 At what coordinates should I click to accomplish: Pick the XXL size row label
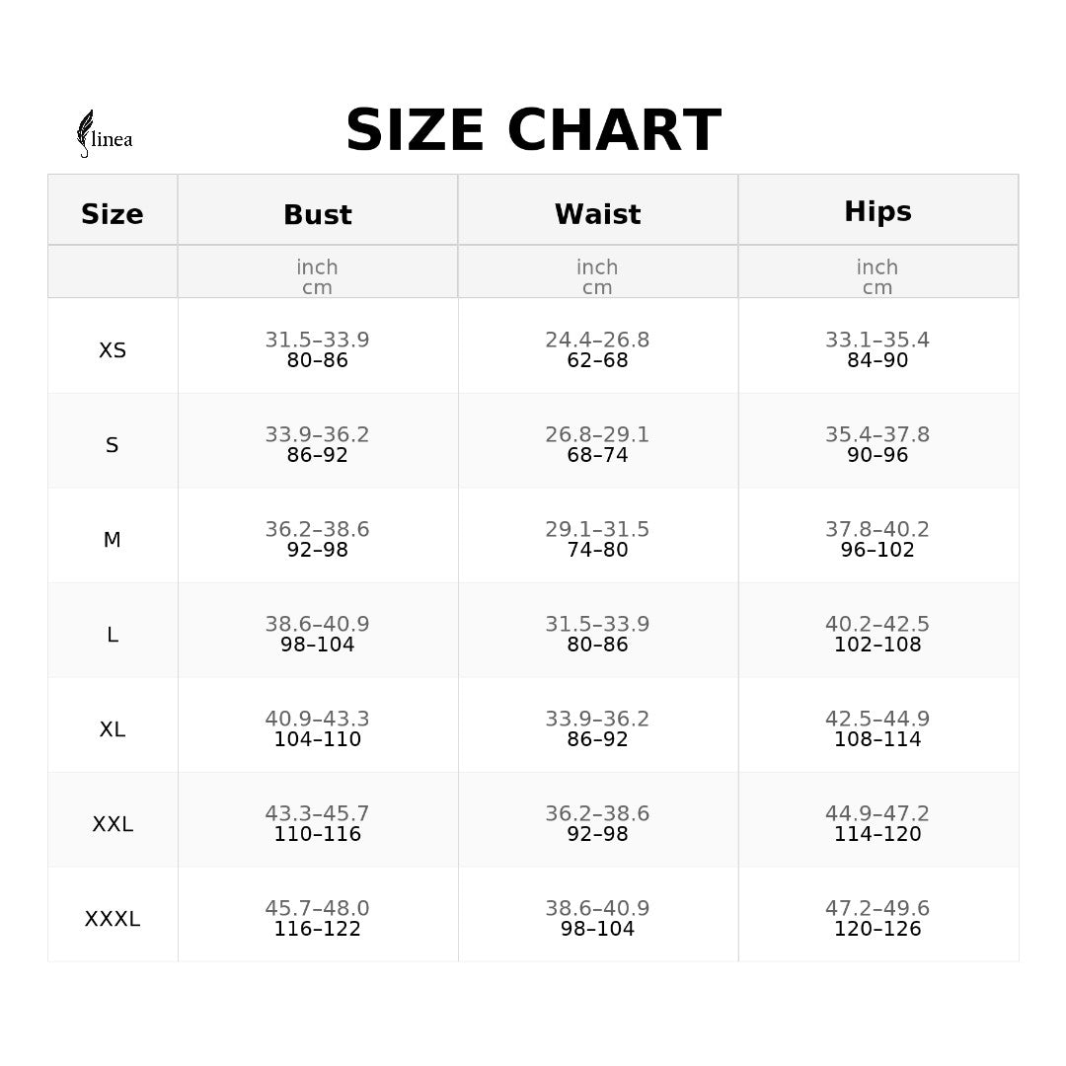113,824
